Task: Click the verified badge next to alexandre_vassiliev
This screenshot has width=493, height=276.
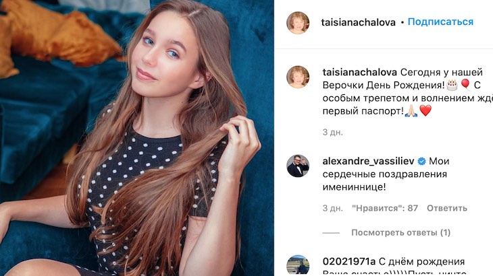Action: pyautogui.click(x=421, y=162)
